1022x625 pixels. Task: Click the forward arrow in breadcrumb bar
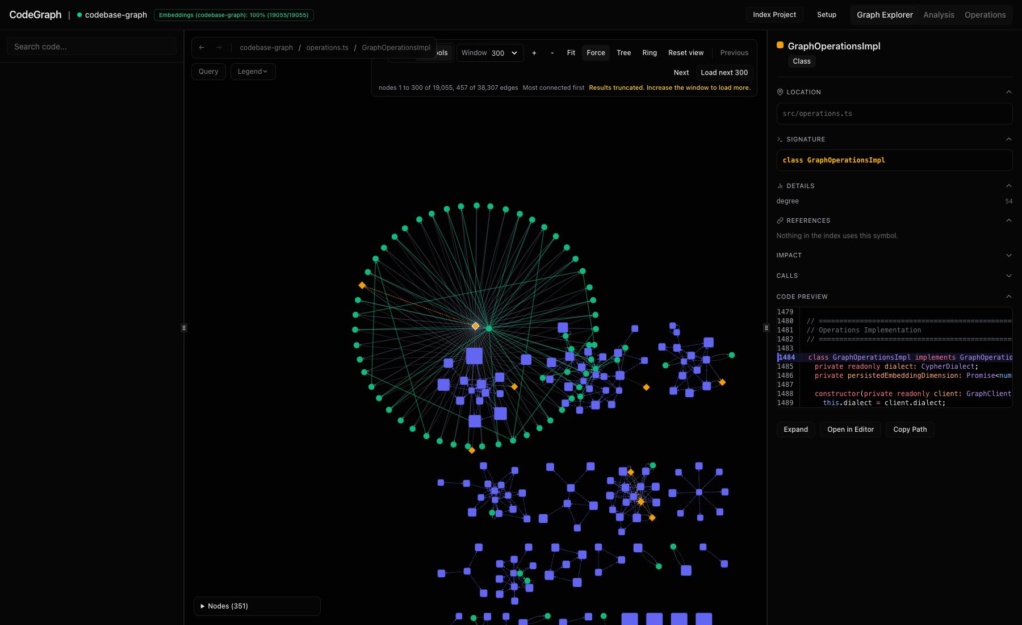click(219, 48)
